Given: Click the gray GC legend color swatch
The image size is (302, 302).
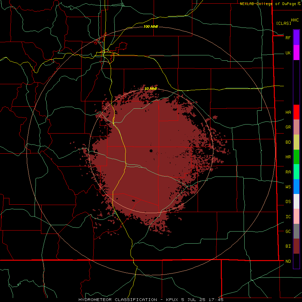Looking at the screenshot, I should (x=296, y=231).
